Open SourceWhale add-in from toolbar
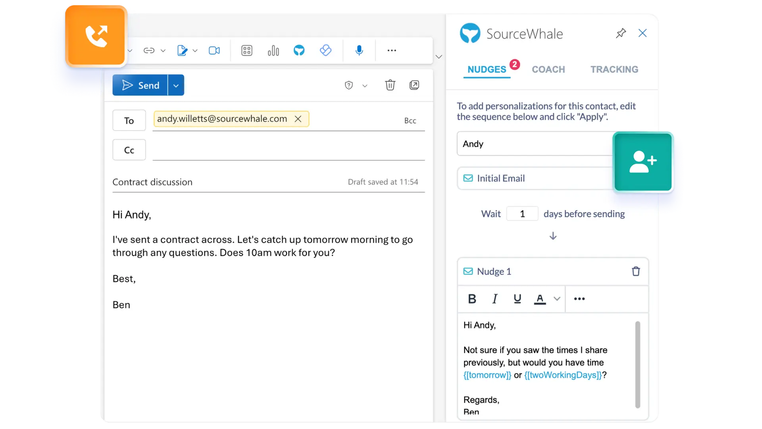762x429 pixels. pos(299,50)
